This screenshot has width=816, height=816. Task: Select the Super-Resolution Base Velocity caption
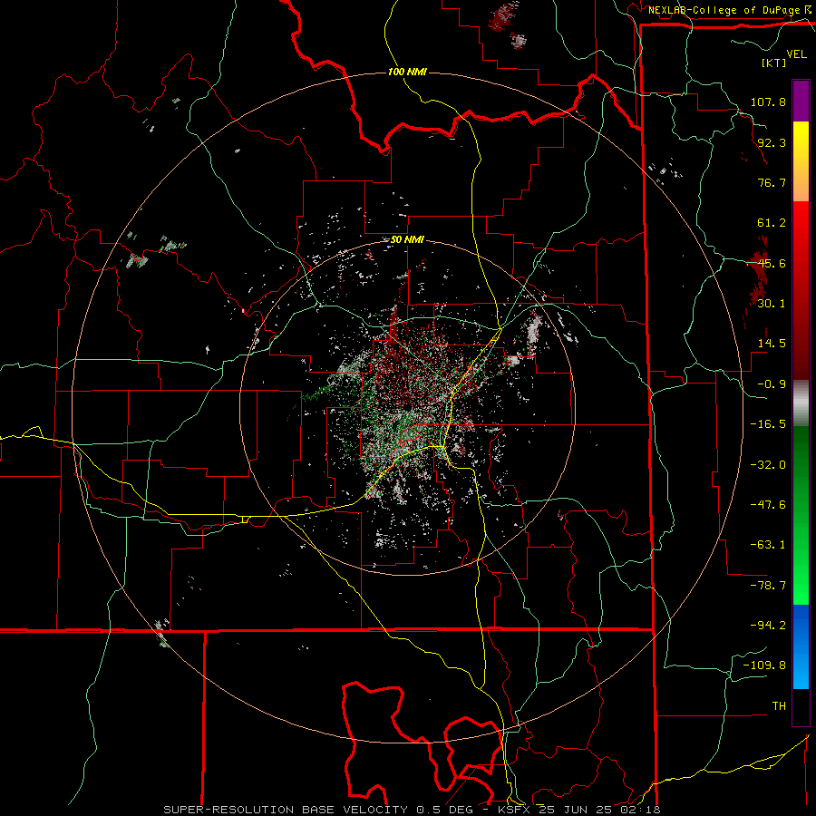point(412,810)
